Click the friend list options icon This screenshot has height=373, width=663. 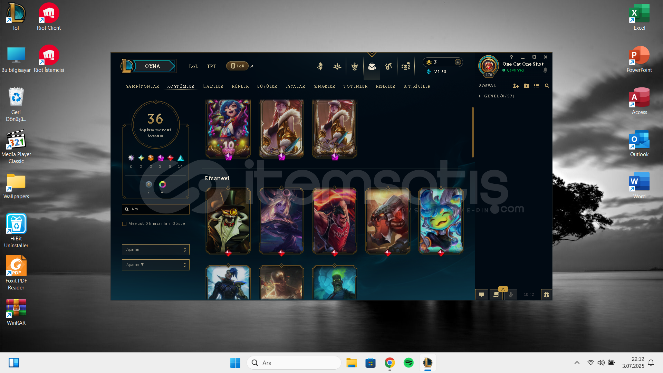[x=537, y=86]
